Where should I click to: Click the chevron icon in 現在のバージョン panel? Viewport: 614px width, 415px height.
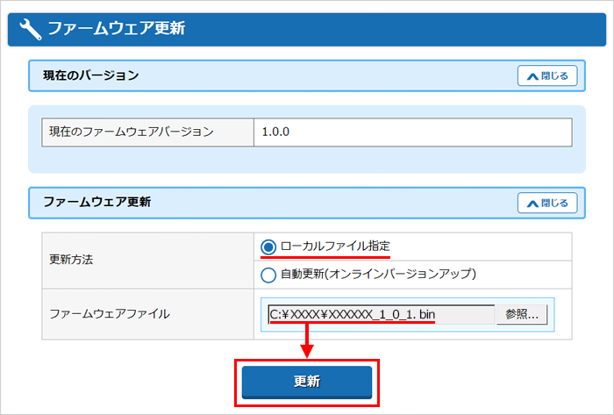pyautogui.click(x=532, y=76)
